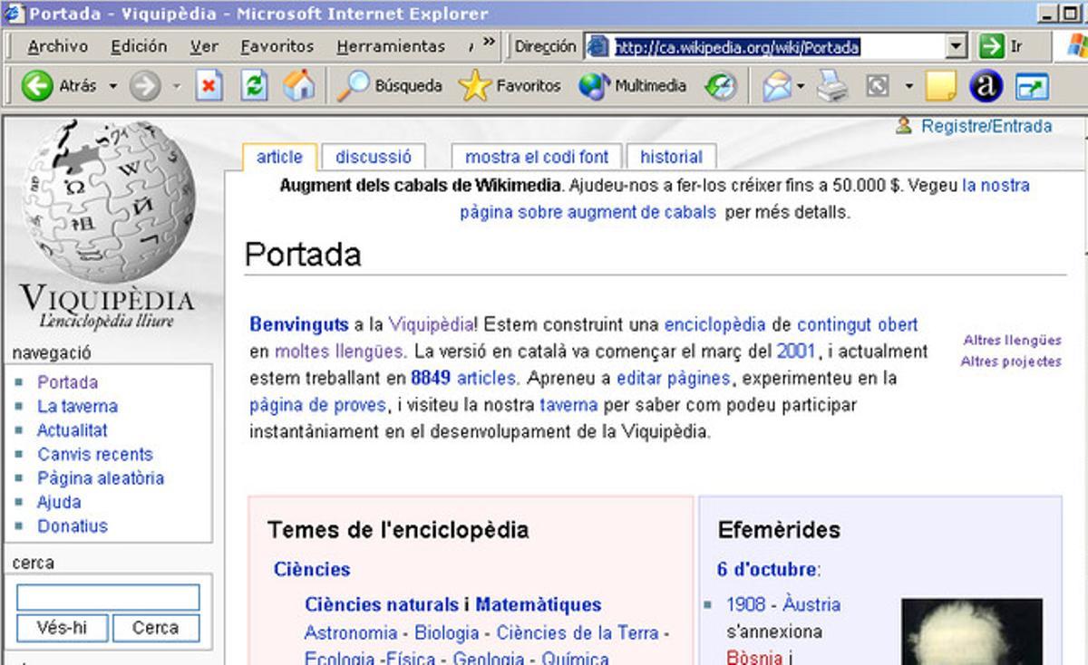
Task: Follow the Pàgina aleatòria sidebar link
Action: click(100, 478)
